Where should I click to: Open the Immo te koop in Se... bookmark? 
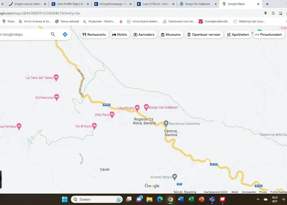(35, 21)
